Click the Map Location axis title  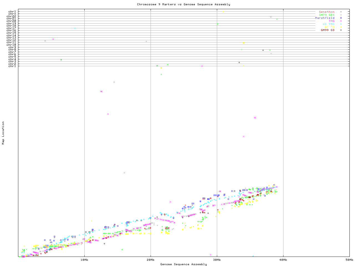pos(3,133)
